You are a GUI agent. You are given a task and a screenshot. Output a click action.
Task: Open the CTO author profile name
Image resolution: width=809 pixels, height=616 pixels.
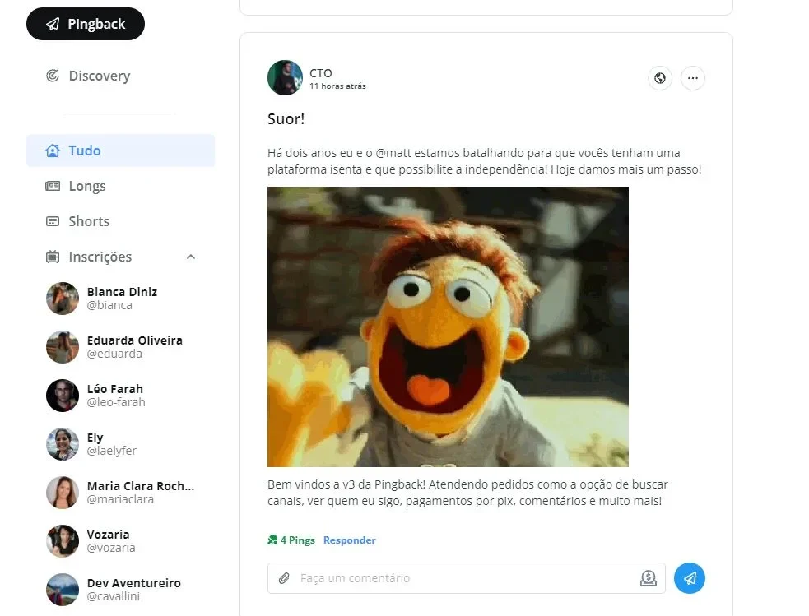click(x=321, y=73)
